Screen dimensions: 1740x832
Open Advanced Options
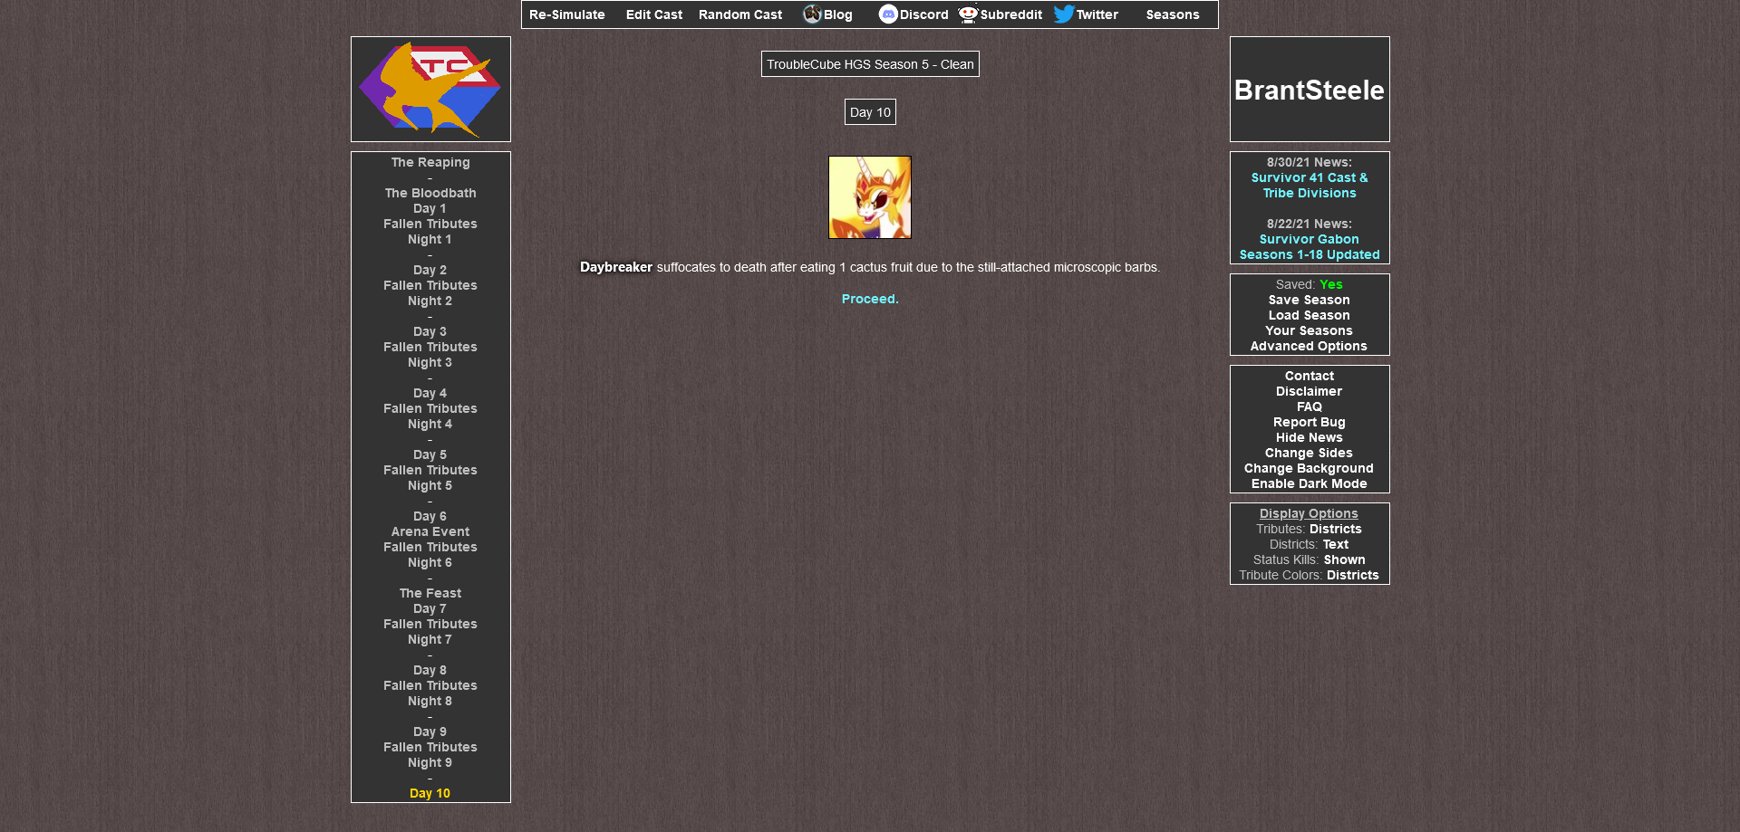coord(1310,346)
